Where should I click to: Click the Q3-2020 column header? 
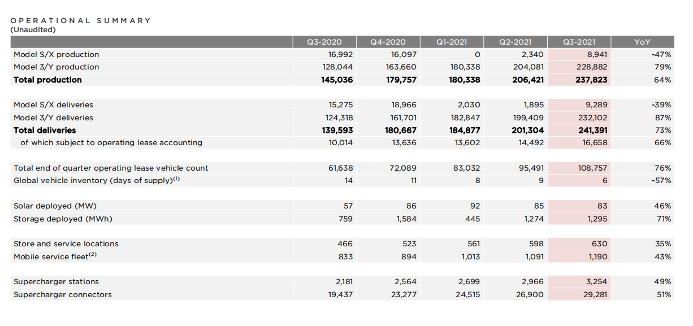[324, 42]
